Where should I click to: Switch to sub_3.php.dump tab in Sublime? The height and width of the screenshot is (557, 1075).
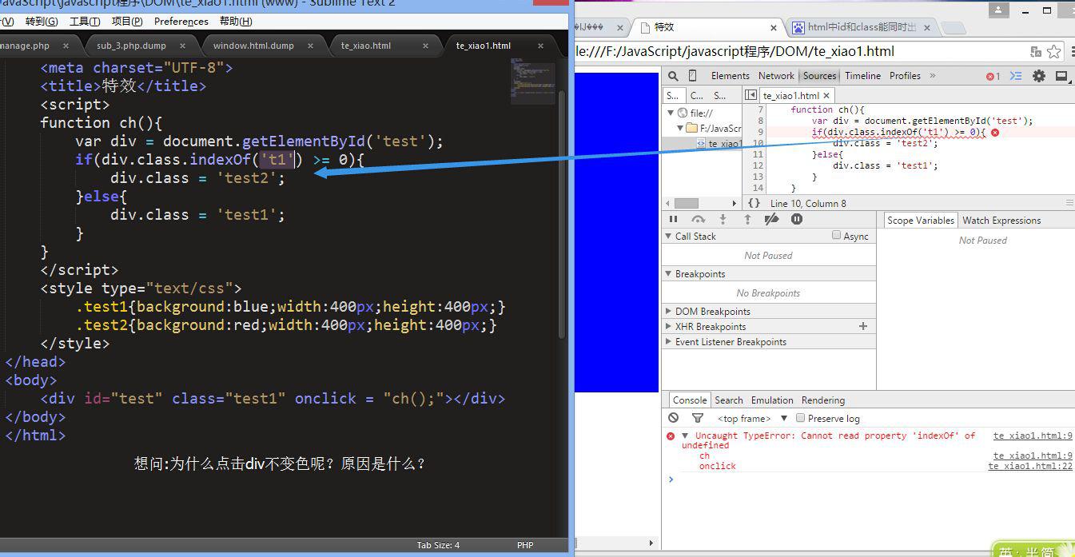pos(131,46)
